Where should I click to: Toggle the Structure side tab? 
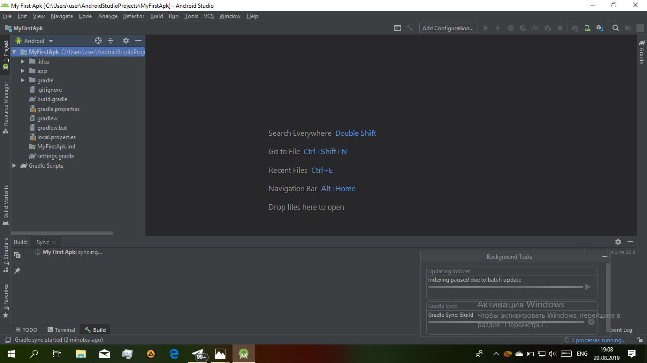(x=6, y=254)
